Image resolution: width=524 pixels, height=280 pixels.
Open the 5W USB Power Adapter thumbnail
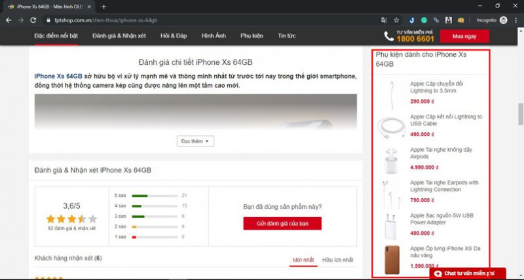391,226
